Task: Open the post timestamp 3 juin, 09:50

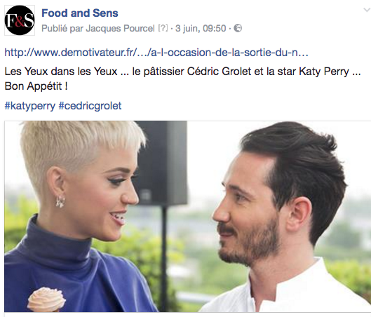Action: [x=201, y=28]
